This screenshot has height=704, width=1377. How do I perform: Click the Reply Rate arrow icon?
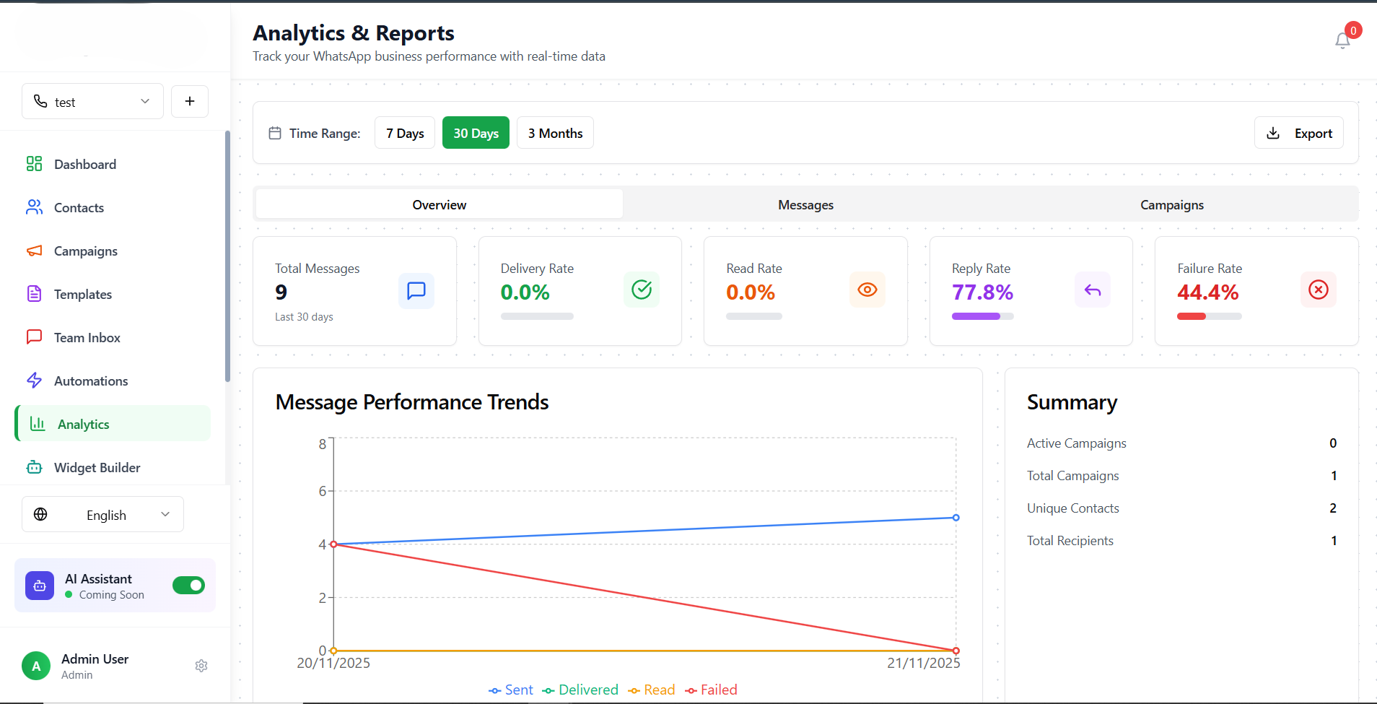tap(1093, 290)
